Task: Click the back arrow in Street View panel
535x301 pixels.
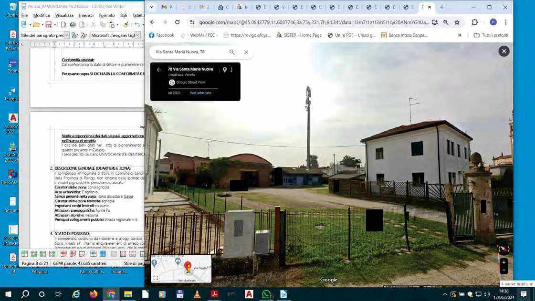Action: 159,70
